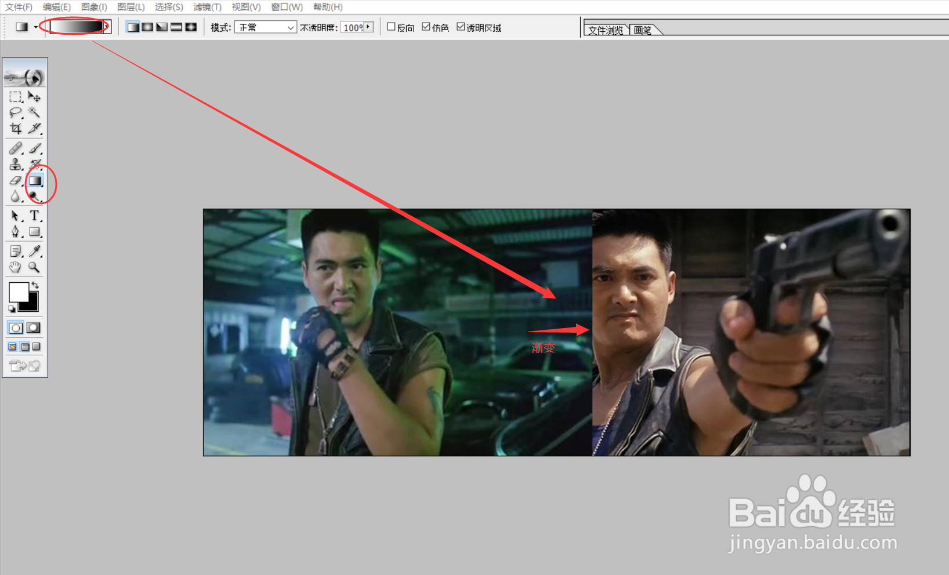Choose reflected gradient style
This screenshot has width=949, height=575.
point(176,27)
